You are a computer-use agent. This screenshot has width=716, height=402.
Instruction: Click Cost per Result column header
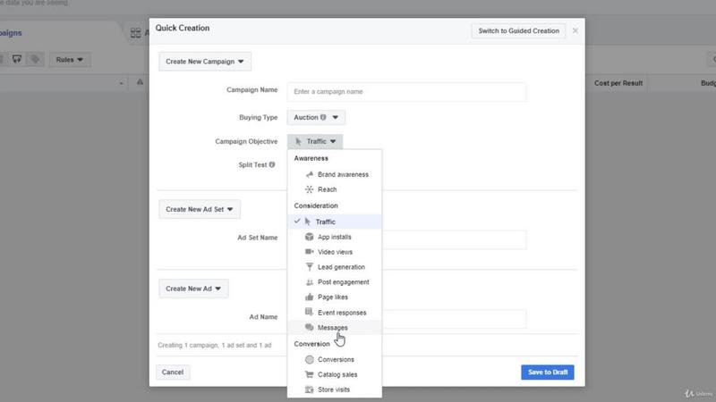click(618, 83)
